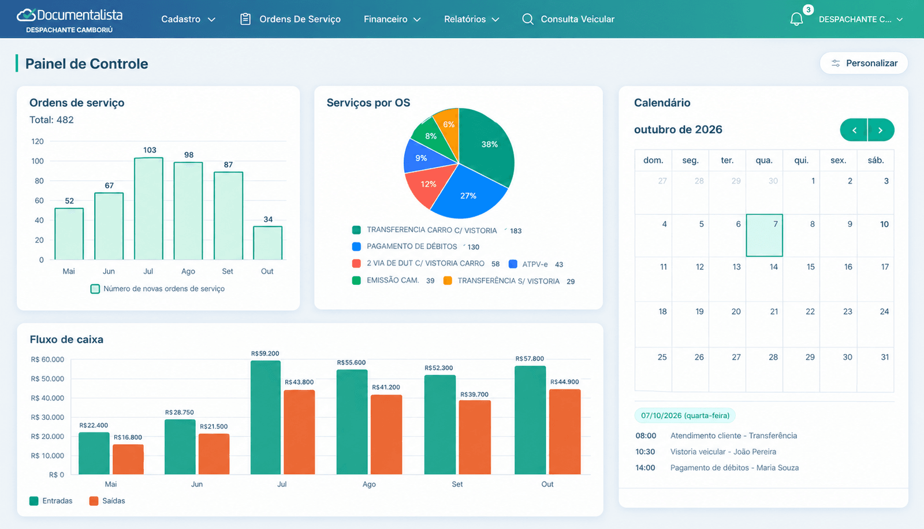
Task: Expand the Financeiro dropdown menu
Action: (x=392, y=19)
